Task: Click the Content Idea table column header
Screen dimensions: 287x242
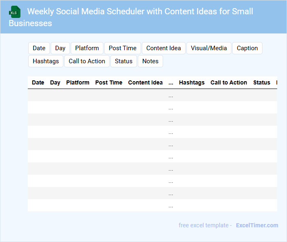Action: [145, 82]
